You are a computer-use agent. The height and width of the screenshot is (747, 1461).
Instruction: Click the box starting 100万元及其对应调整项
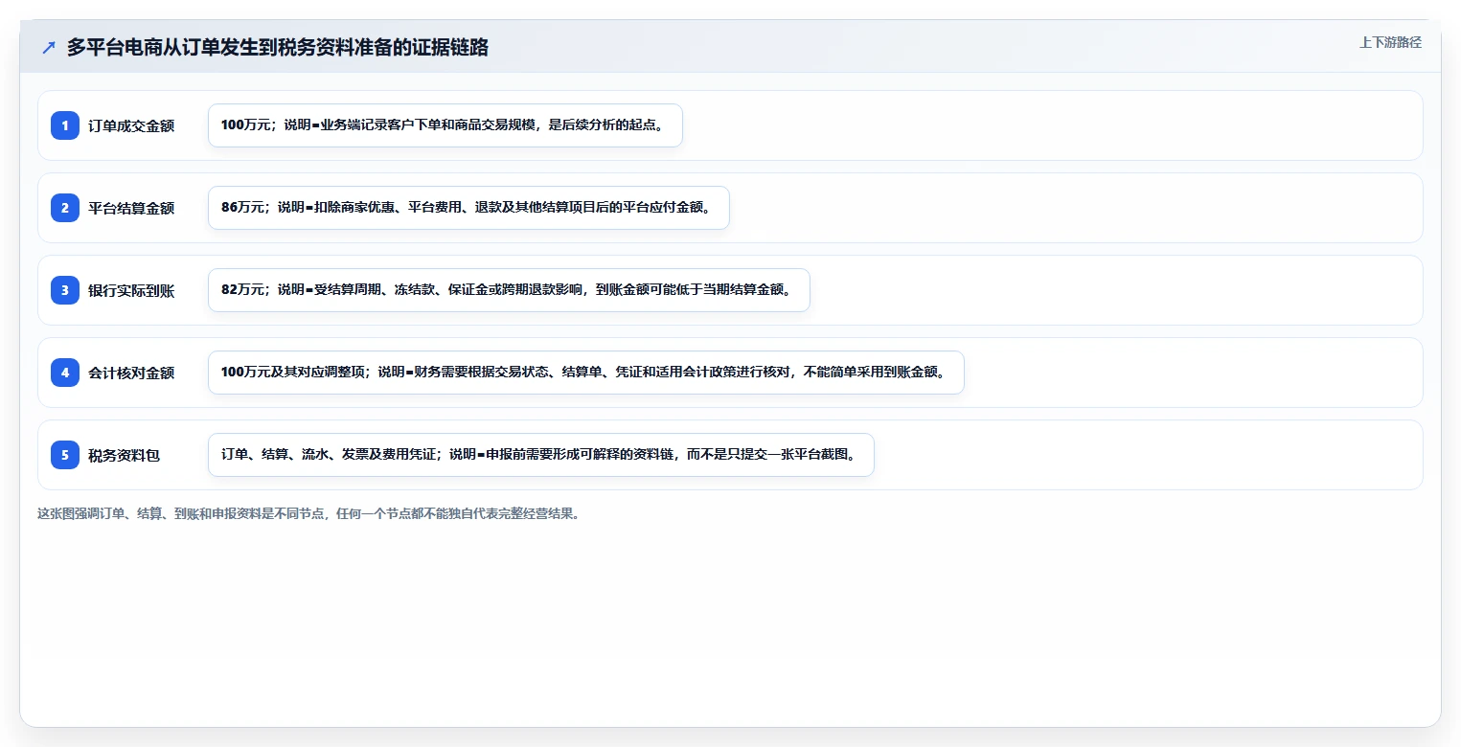pos(585,373)
